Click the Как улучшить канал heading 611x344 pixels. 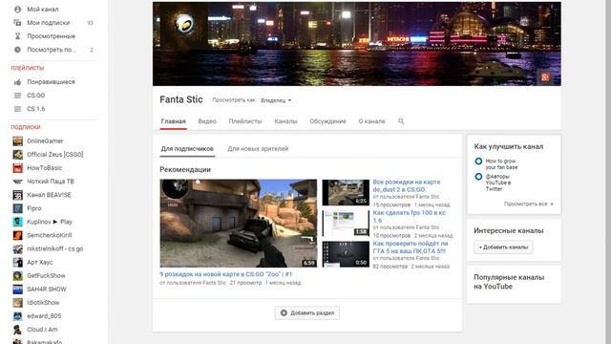(509, 146)
